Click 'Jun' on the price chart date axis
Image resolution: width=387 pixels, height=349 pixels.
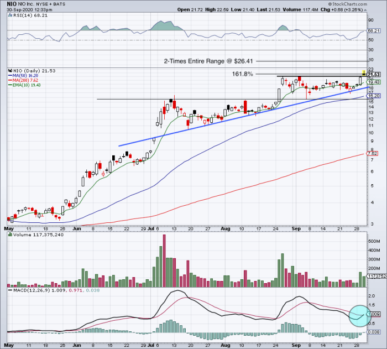77,229
